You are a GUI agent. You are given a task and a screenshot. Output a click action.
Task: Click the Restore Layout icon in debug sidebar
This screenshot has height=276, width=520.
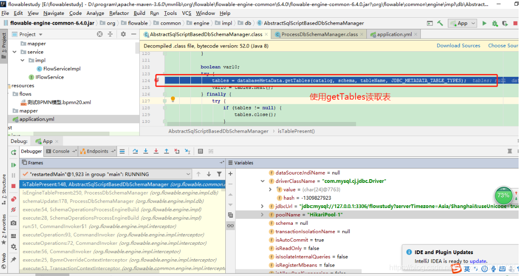coord(14,236)
